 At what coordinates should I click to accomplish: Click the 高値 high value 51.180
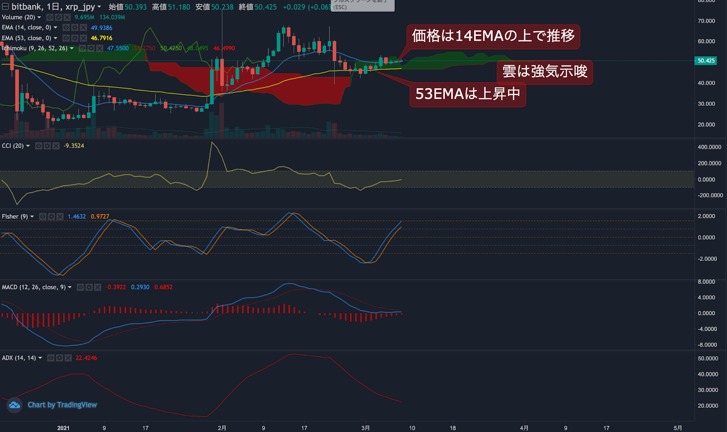coord(179,7)
